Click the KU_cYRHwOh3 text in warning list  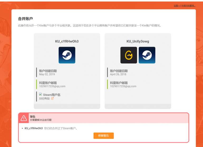34,128
